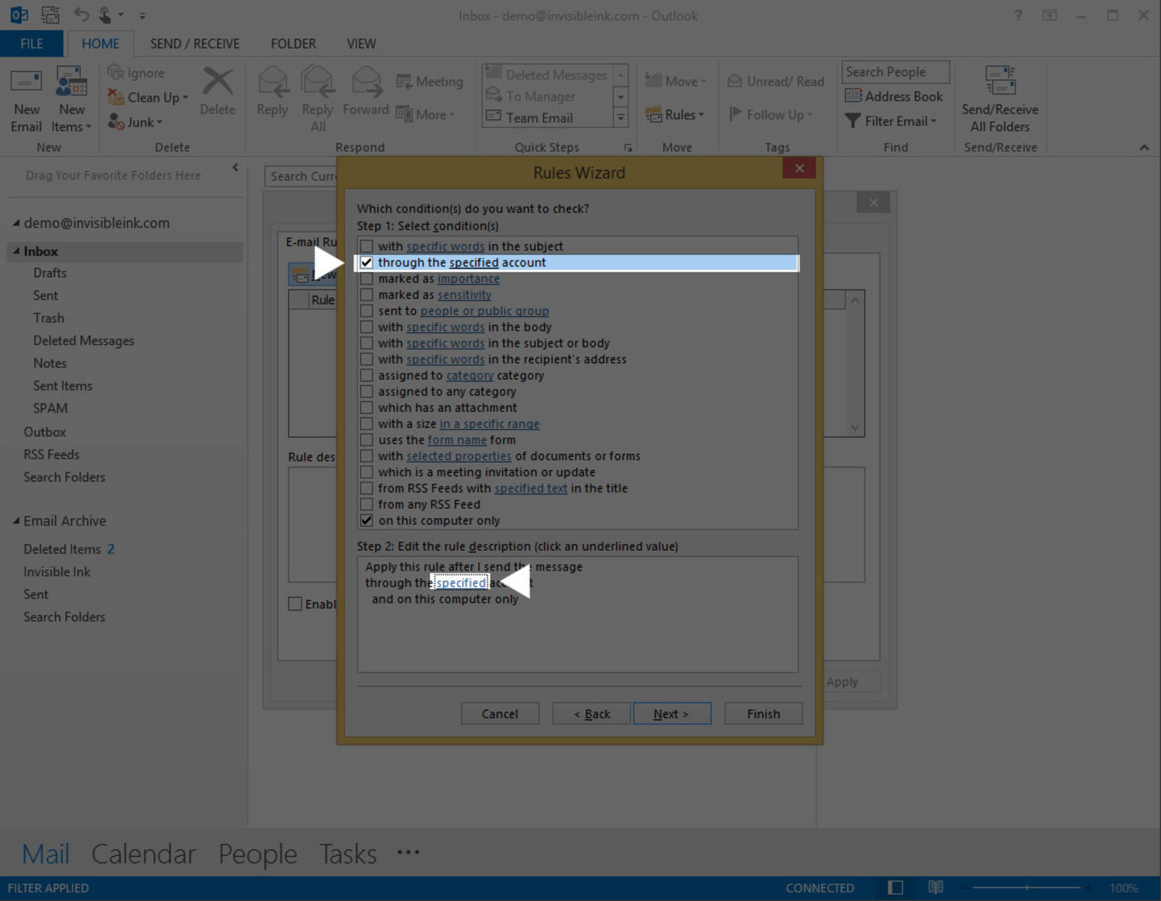Click the Clean Up icon
Screen dimensions: 1161x901
116,97
